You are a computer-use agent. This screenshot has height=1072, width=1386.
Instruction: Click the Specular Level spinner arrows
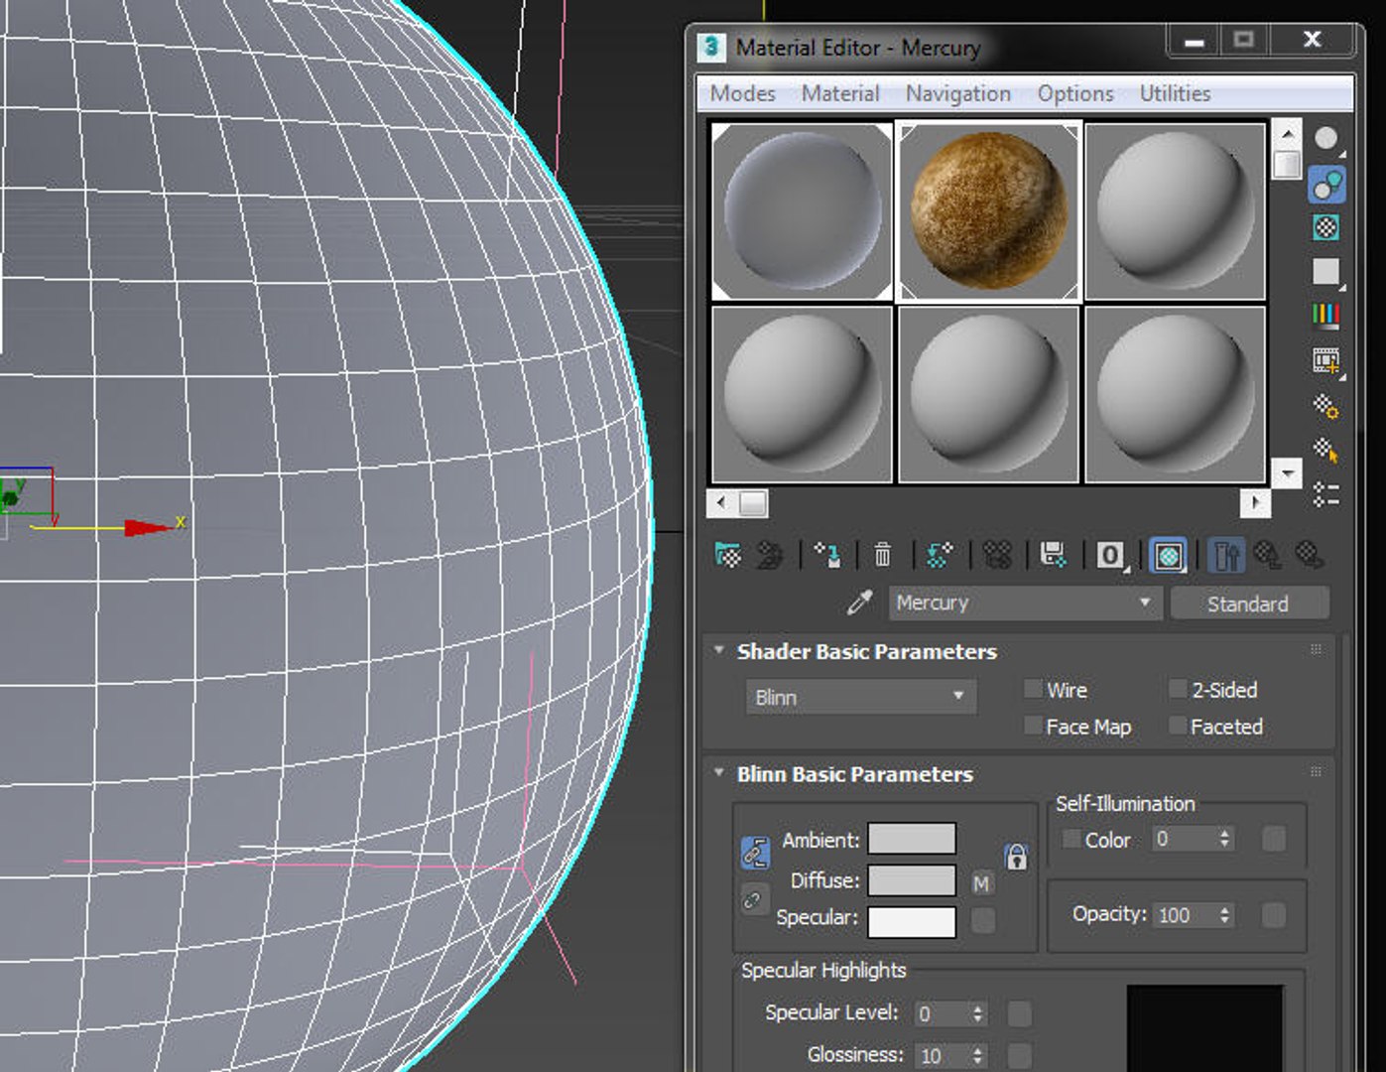[978, 1013]
